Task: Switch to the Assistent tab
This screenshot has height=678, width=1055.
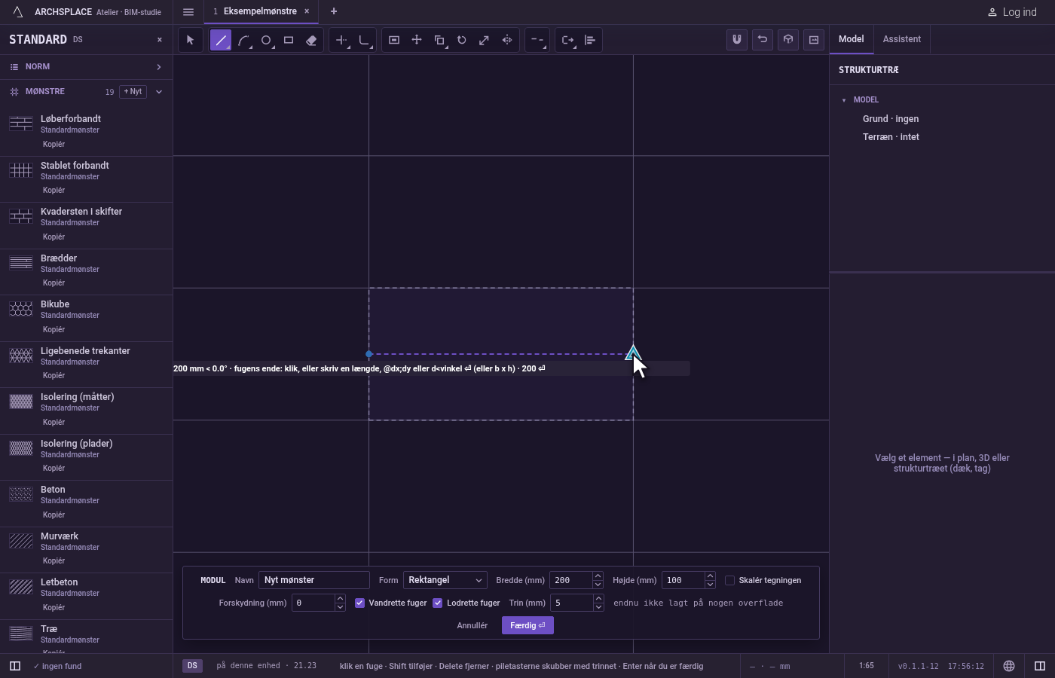Action: click(x=902, y=39)
